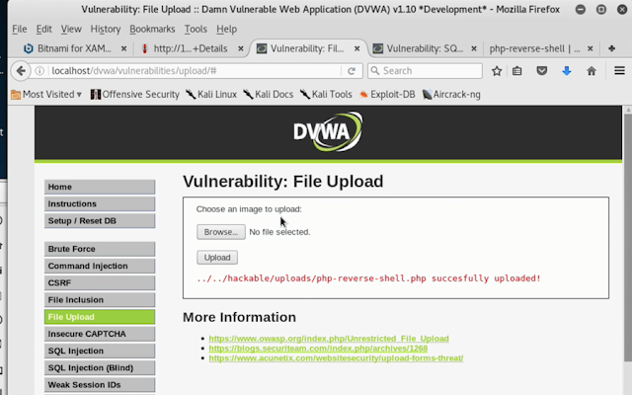The width and height of the screenshot is (632, 395).
Task: Maximize the Firefox window
Action: pos(601,9)
